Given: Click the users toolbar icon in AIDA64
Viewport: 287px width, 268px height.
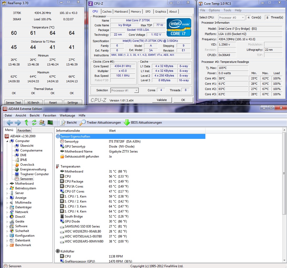Looking at the screenshot, I should tap(42, 123).
